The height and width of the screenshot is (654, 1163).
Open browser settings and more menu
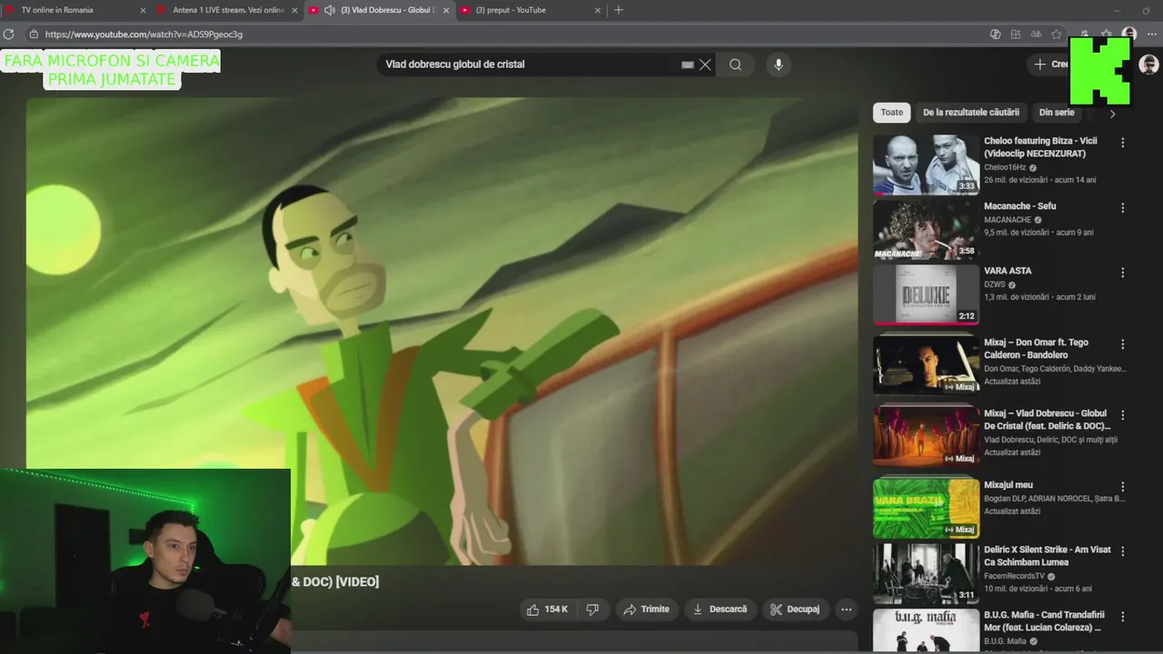[x=1151, y=35]
